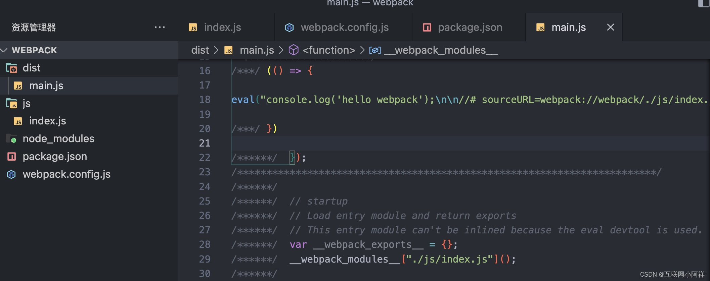
Task: Click the JS icon beside main.js in explorer
Action: click(18, 86)
